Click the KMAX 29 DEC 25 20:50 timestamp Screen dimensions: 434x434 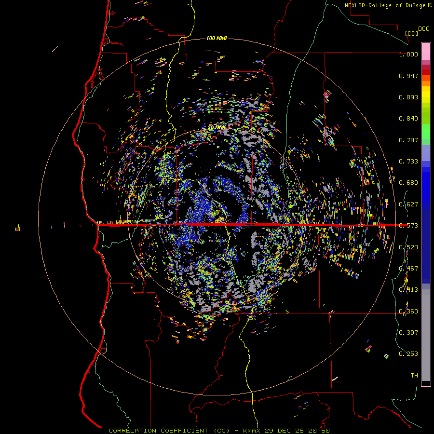point(286,431)
